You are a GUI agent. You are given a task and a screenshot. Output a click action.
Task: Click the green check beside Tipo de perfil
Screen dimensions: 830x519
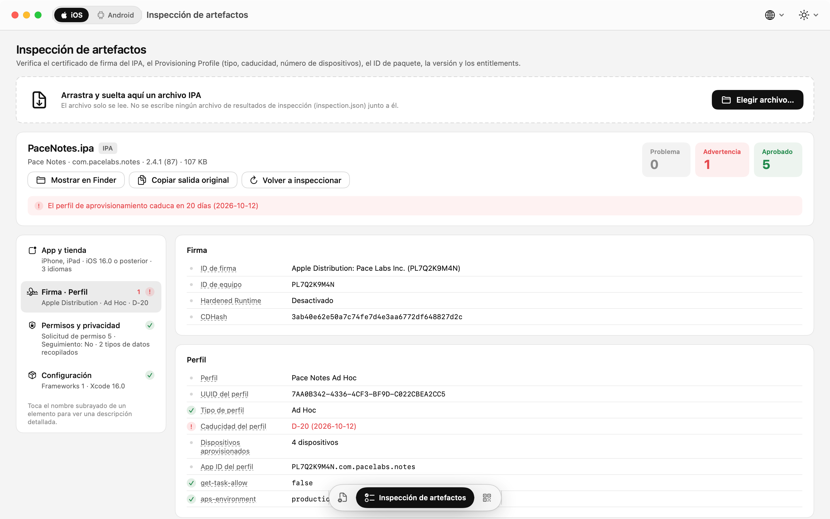(x=191, y=410)
